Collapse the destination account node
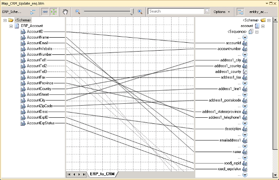The image size is (279, 180). point(263,26)
